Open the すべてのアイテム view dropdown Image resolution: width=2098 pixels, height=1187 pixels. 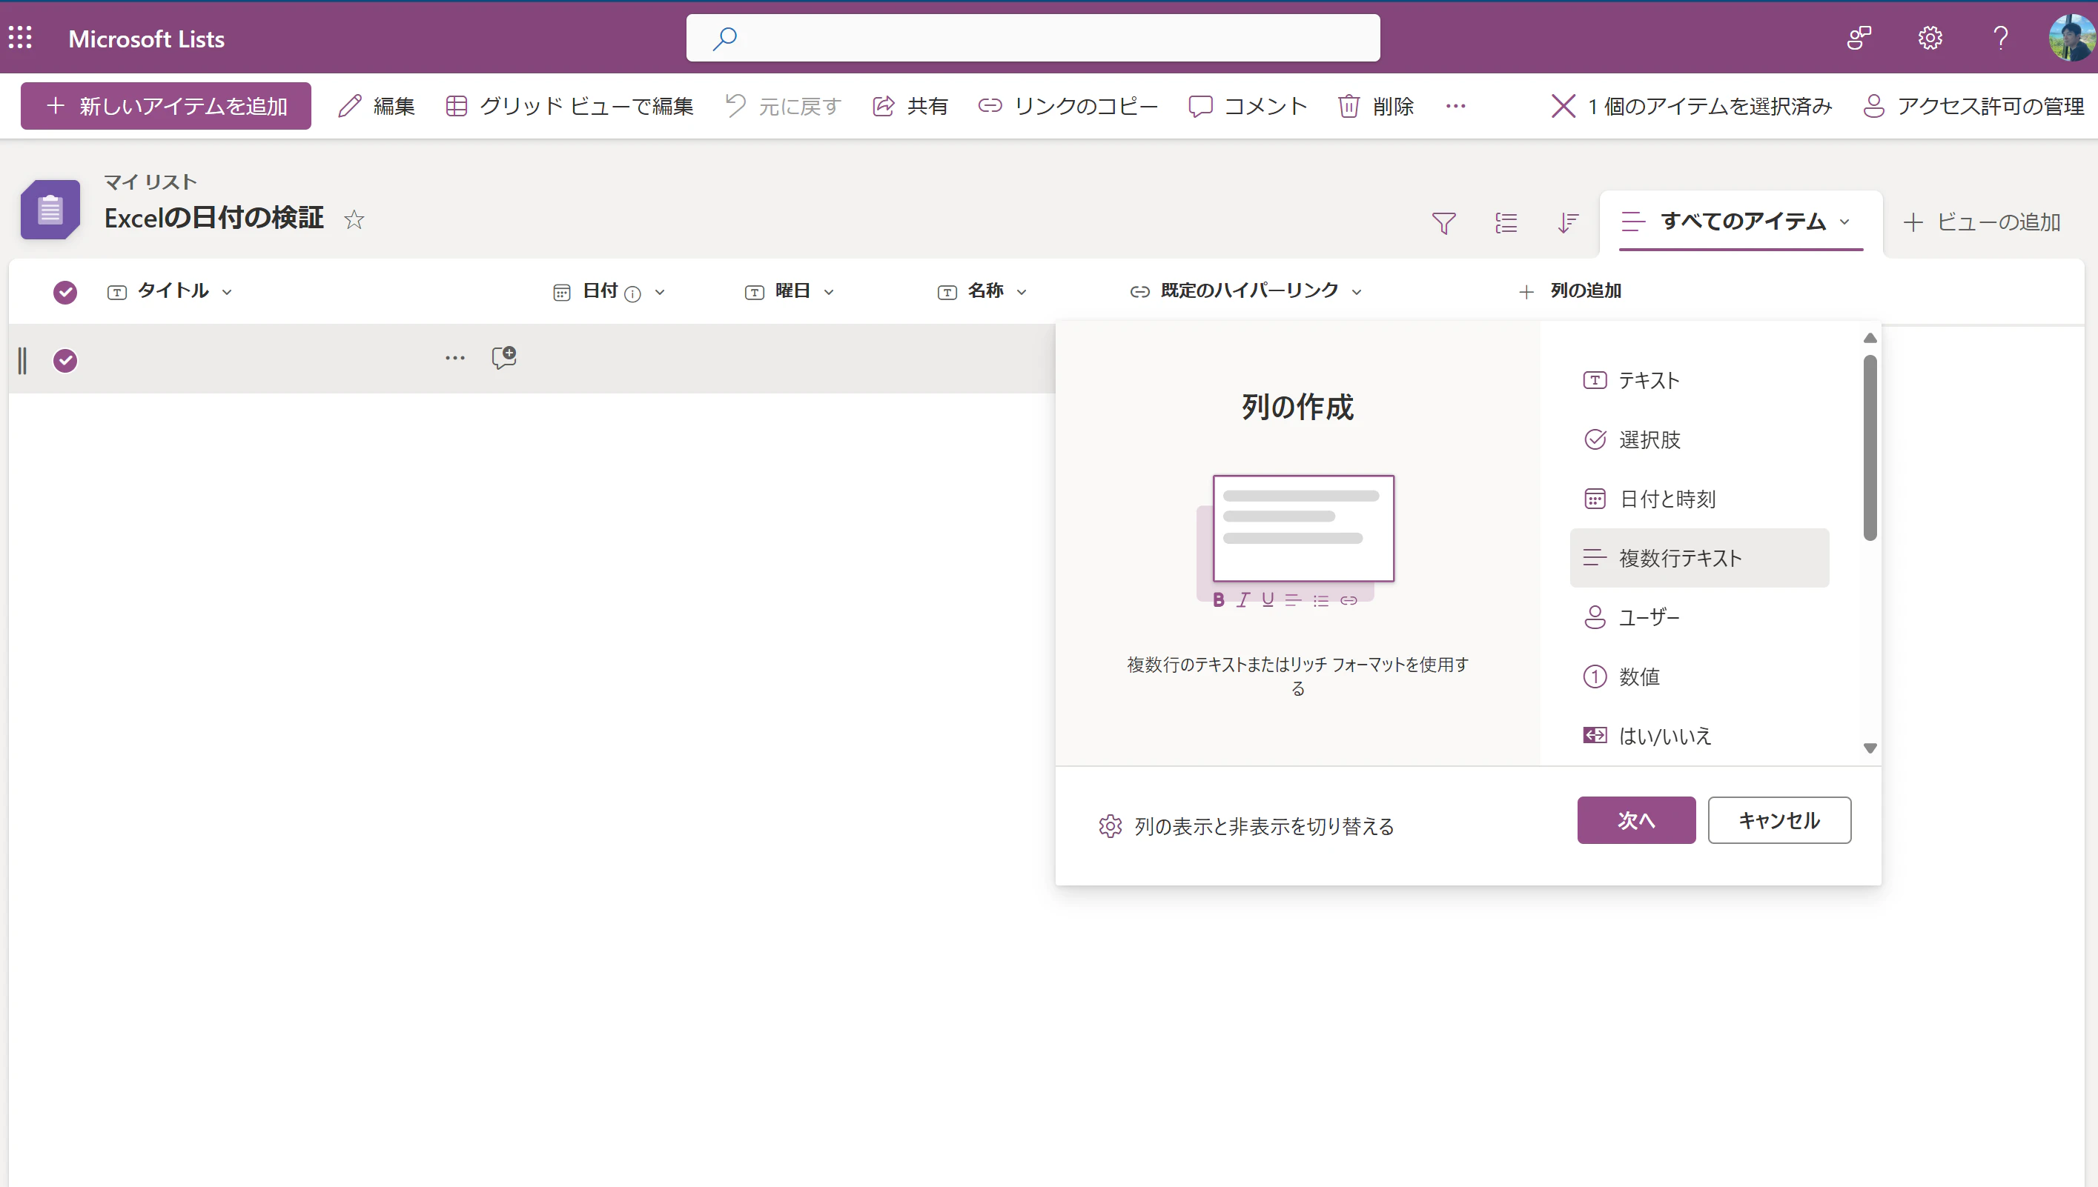(1844, 222)
